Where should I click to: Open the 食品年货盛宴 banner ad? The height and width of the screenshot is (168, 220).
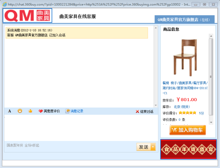[188, 149]
